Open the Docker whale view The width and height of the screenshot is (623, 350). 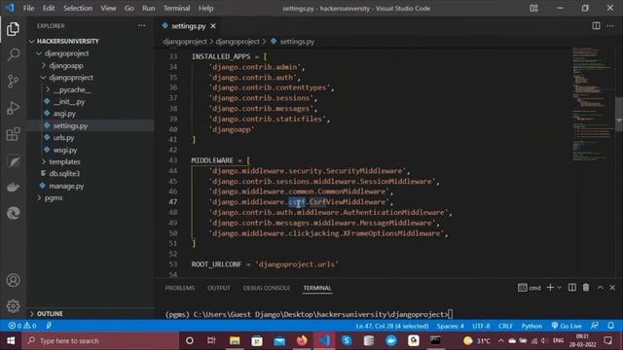[13, 187]
